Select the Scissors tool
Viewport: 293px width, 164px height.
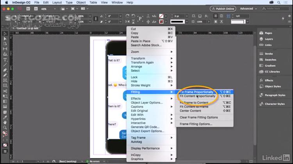(x=5, y=91)
